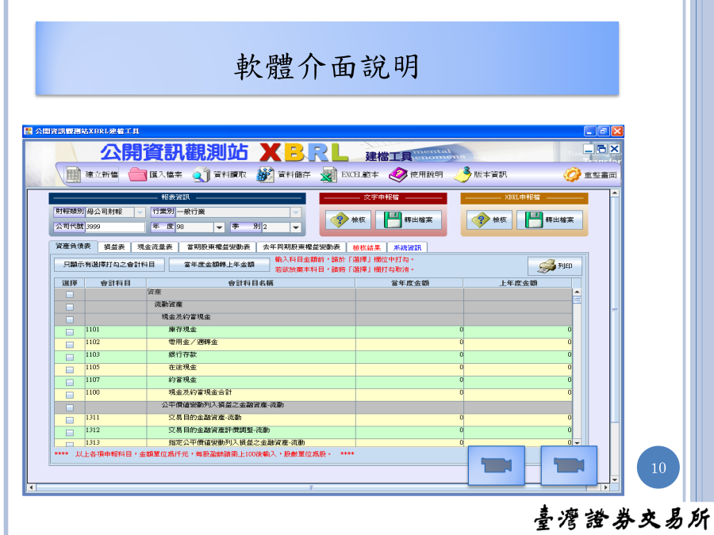Print the report using 列印 button

(x=555, y=266)
